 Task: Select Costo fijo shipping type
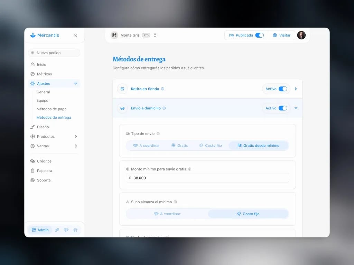point(211,146)
